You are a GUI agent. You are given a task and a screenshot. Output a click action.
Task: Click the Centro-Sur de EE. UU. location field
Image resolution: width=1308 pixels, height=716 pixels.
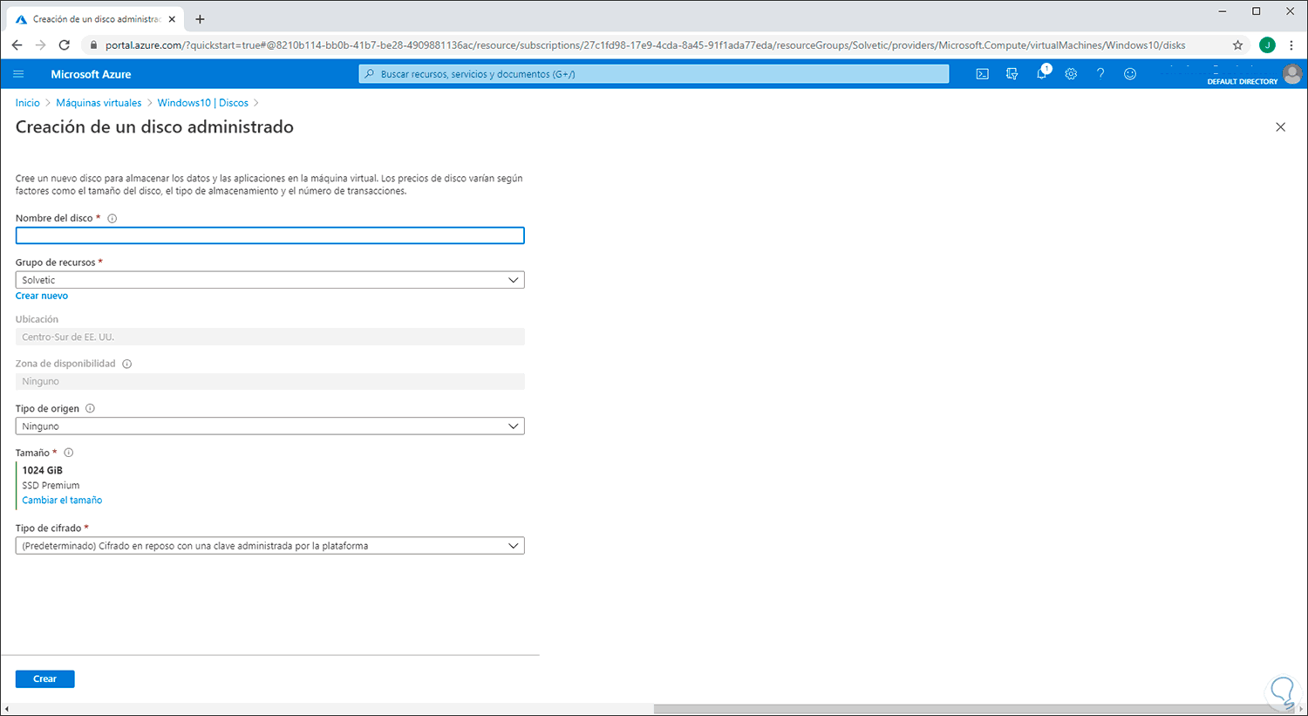coord(270,337)
